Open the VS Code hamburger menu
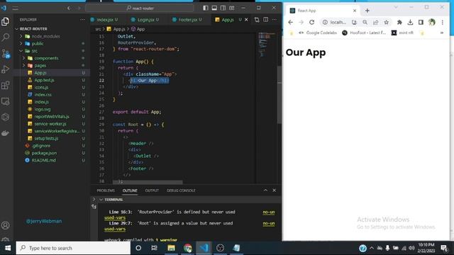 click(x=16, y=8)
